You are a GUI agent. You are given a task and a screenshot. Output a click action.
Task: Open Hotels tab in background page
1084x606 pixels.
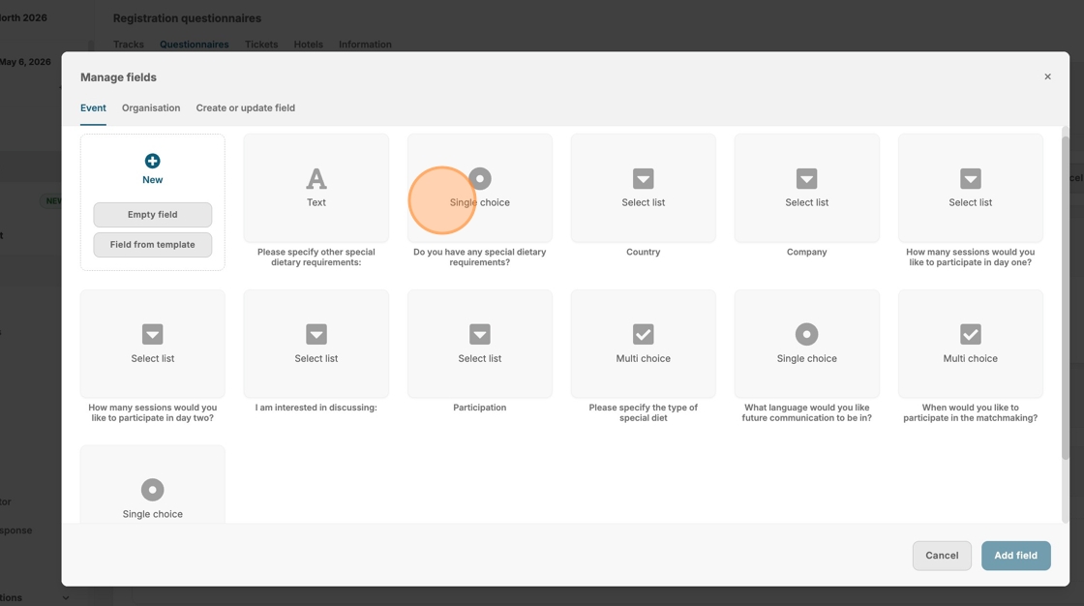coord(309,45)
